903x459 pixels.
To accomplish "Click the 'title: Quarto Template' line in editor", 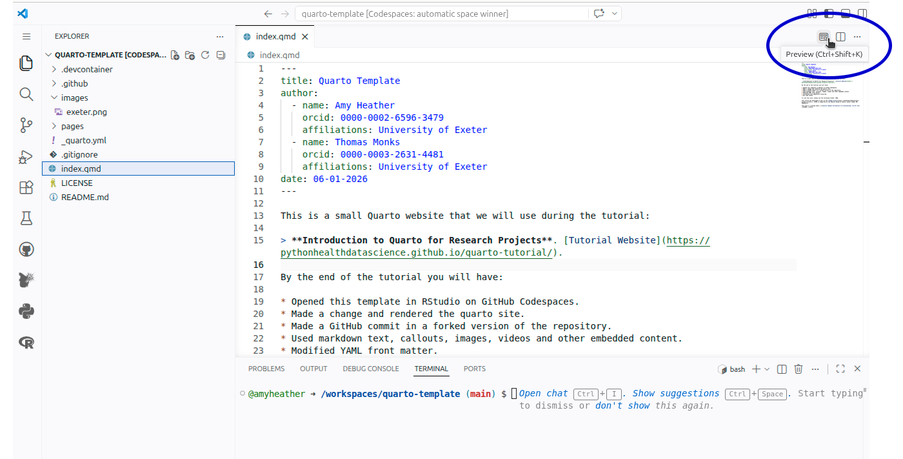I will tap(341, 81).
